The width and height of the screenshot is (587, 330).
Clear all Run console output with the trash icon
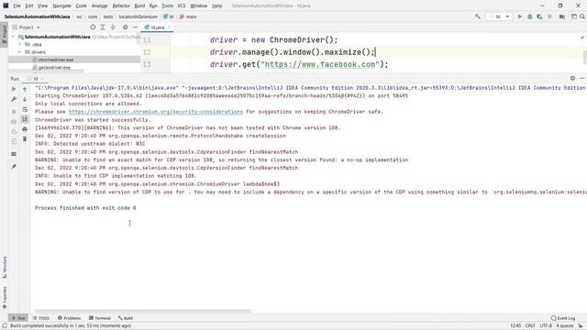click(x=25, y=138)
